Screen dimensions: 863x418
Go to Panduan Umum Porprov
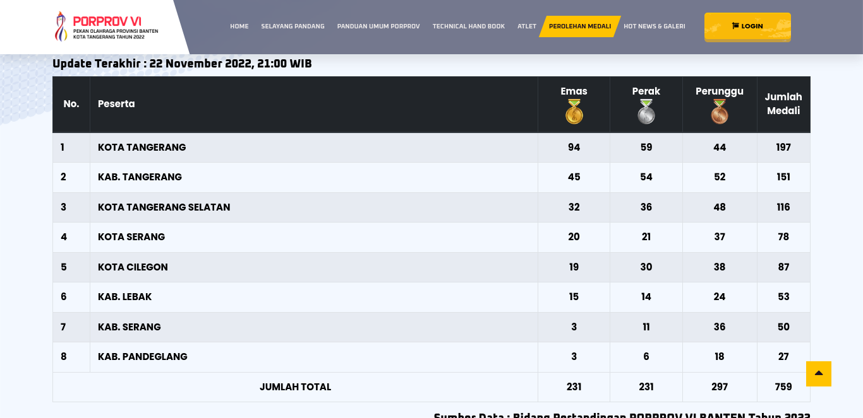click(378, 26)
